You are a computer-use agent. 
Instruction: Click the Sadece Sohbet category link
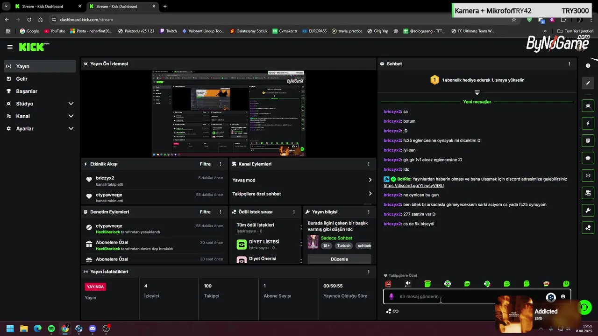[x=336, y=238]
